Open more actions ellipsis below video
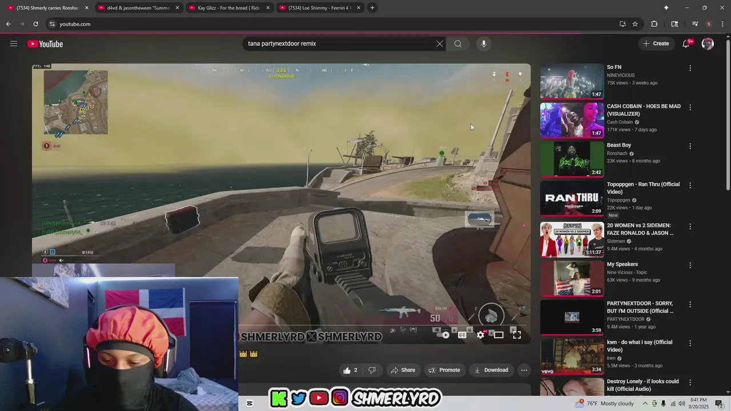 [x=524, y=370]
